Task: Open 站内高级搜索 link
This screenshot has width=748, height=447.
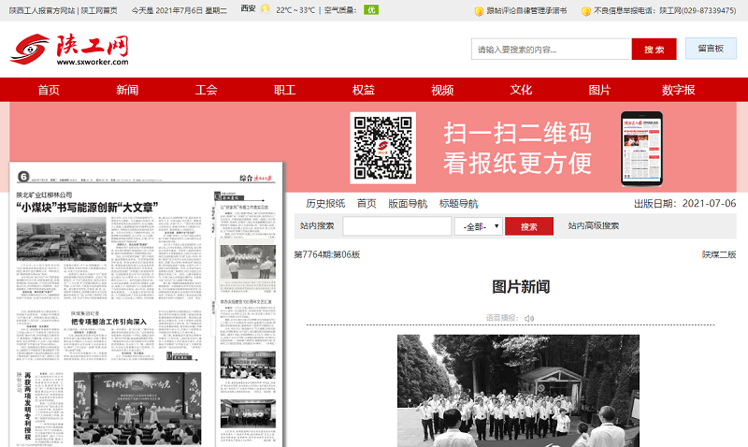Action: [594, 225]
